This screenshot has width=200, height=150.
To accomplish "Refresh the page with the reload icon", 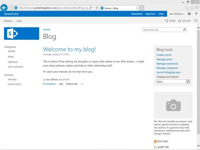I will click(97, 8).
